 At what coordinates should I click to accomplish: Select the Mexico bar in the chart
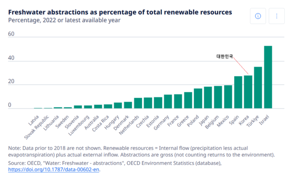pyautogui.click(x=228, y=97)
